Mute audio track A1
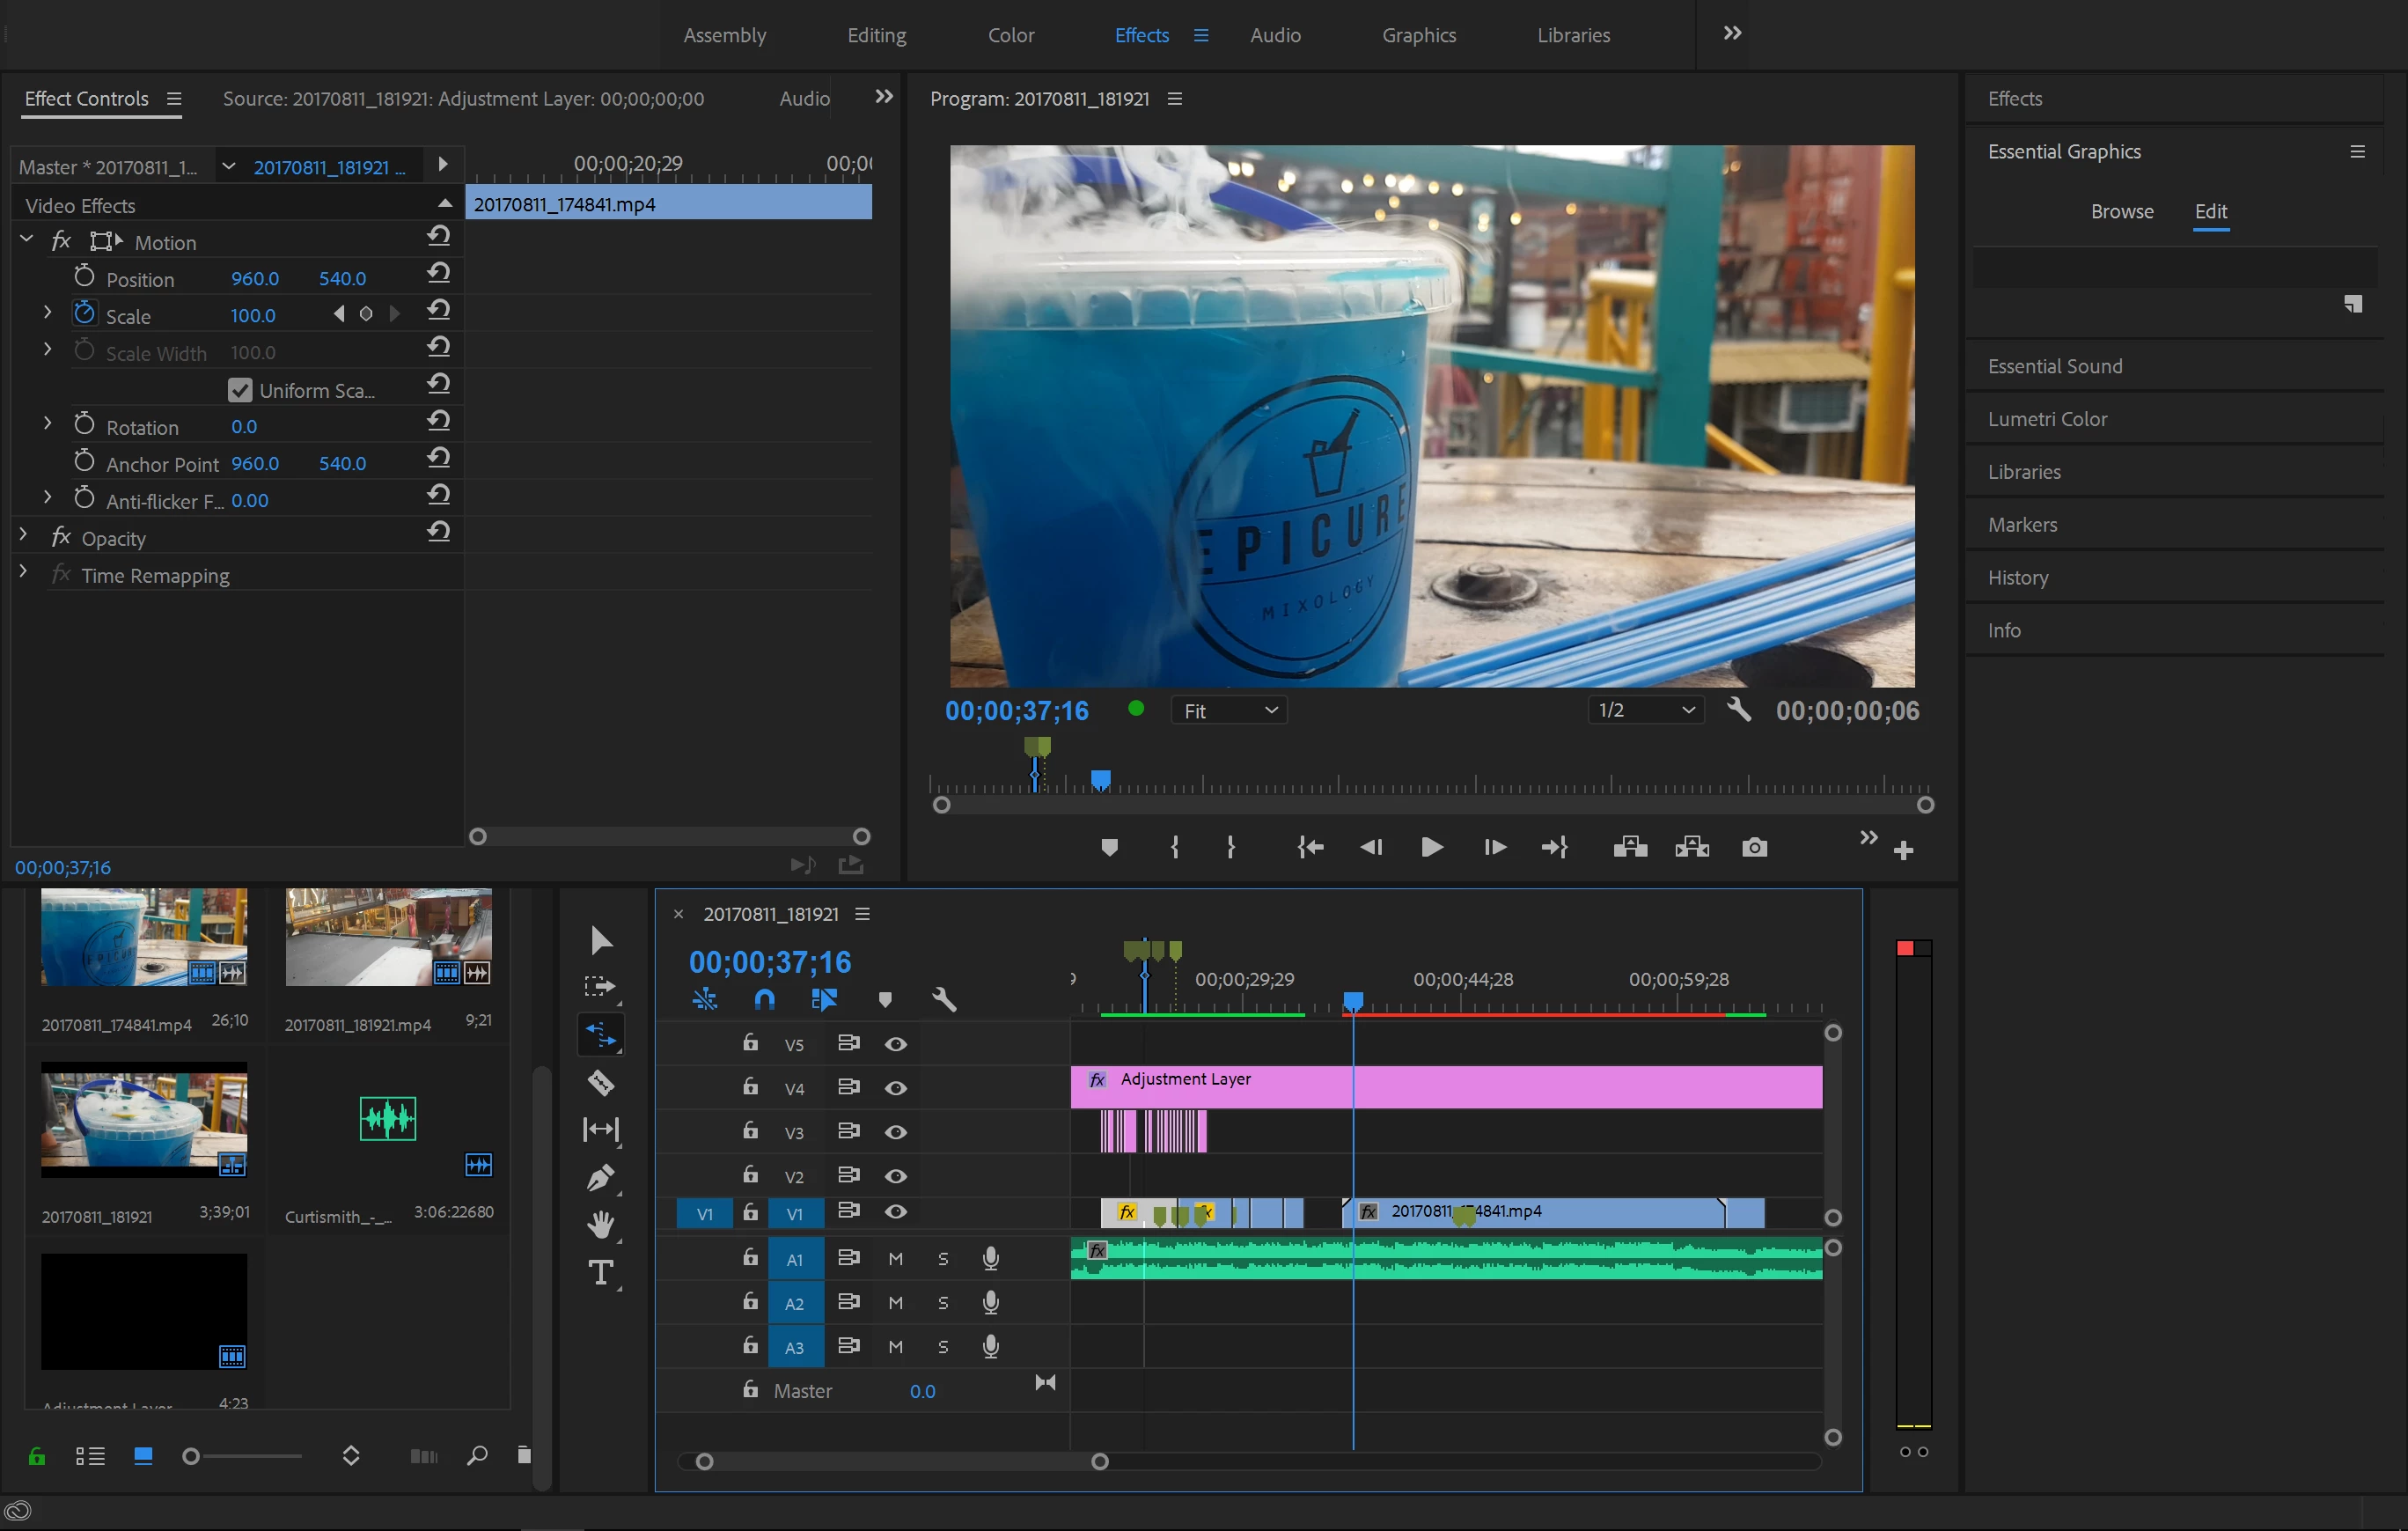 coord(895,1259)
